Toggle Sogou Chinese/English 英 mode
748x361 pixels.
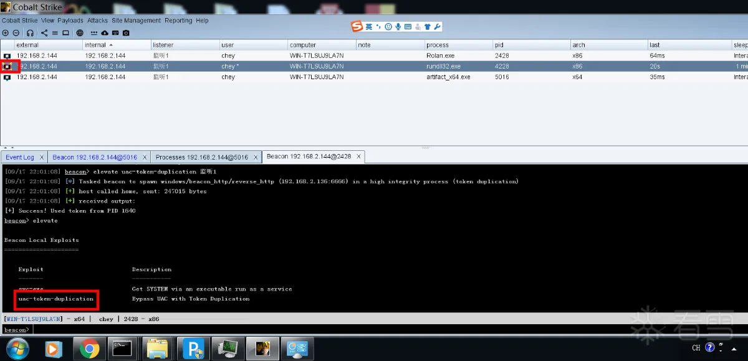point(369,27)
